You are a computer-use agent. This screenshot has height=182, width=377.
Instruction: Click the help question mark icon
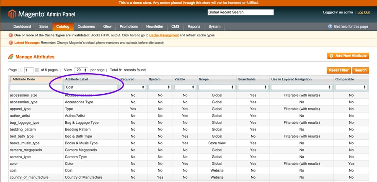[330, 27]
